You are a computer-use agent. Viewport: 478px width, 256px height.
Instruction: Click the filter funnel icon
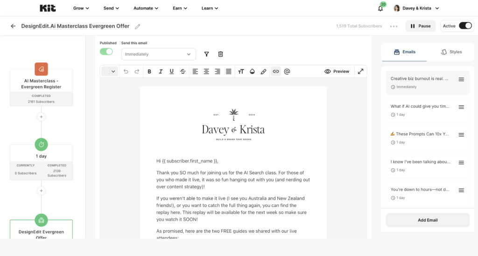click(206, 54)
